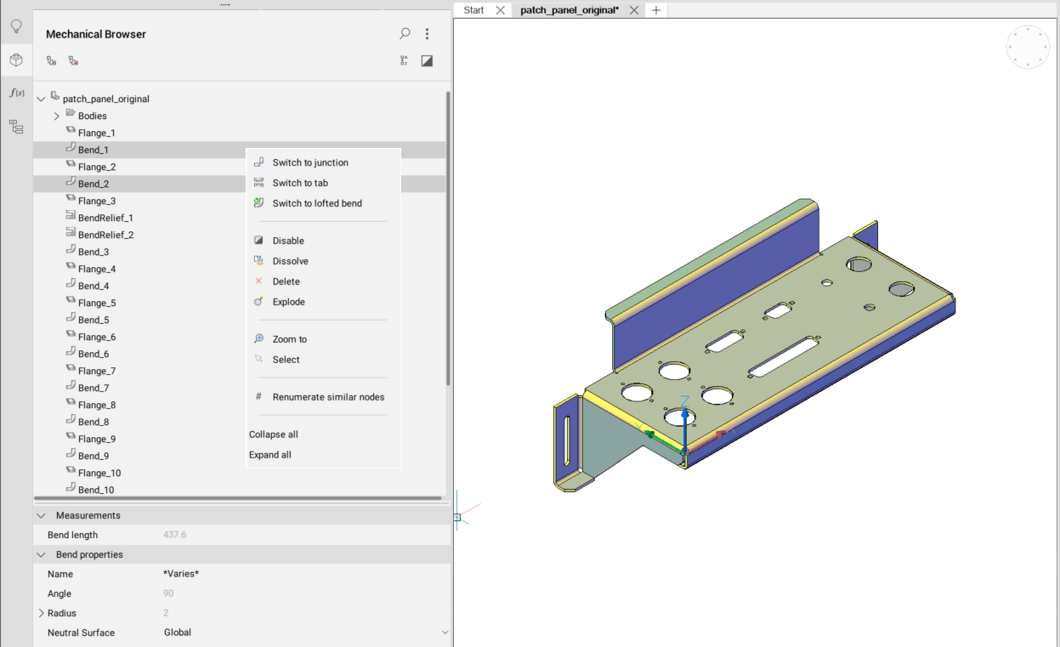The width and height of the screenshot is (1060, 647).
Task: Open the Neutral Surface dropdown
Action: (x=445, y=633)
